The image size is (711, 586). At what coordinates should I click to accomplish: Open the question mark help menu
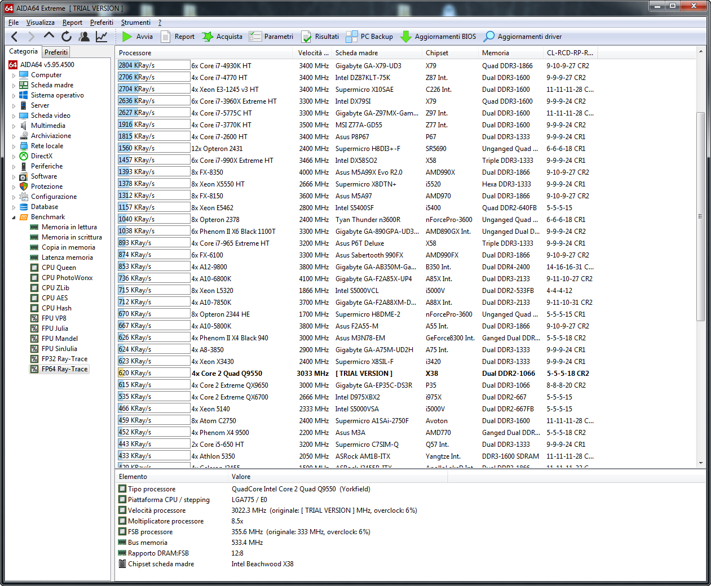[160, 23]
